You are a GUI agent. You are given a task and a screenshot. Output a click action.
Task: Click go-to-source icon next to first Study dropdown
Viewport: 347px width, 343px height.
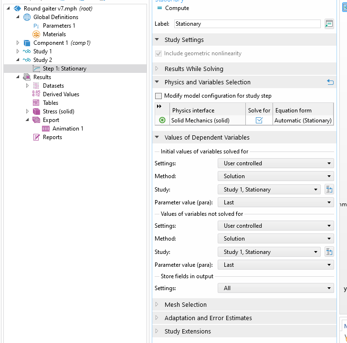click(329, 190)
